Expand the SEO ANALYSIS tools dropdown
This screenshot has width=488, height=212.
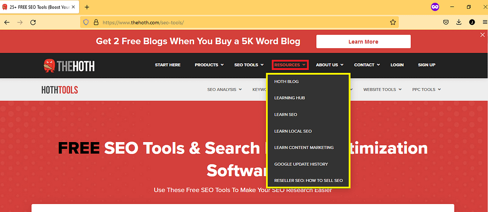coord(224,90)
